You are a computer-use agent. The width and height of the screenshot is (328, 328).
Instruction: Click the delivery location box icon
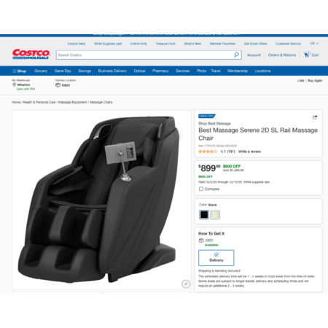[x=58, y=85]
